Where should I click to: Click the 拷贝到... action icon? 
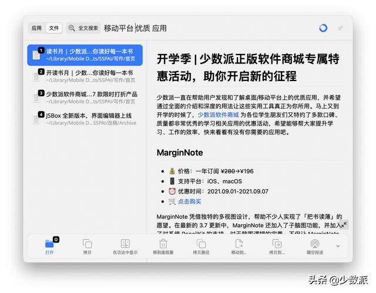click(277, 244)
